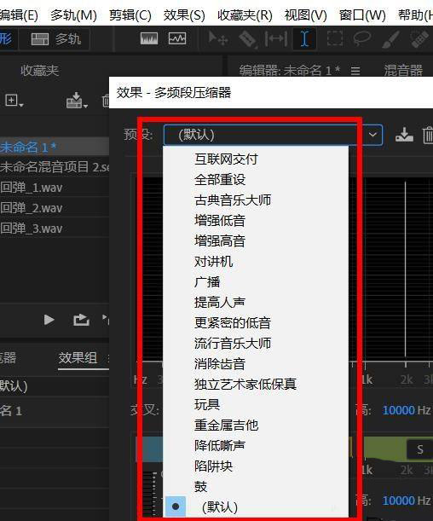Choose preset 提高人声
Screen dimensions: 433x521
coord(256,303)
